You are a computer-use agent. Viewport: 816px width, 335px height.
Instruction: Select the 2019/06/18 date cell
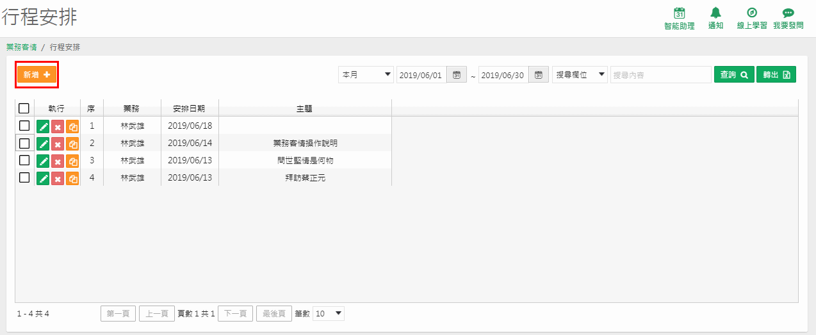(x=190, y=126)
